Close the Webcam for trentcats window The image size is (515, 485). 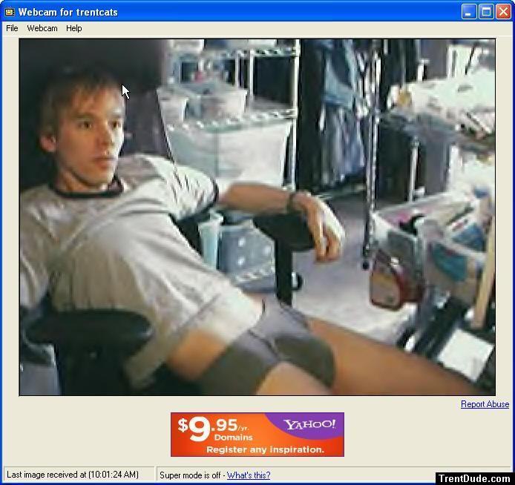[x=503, y=11]
